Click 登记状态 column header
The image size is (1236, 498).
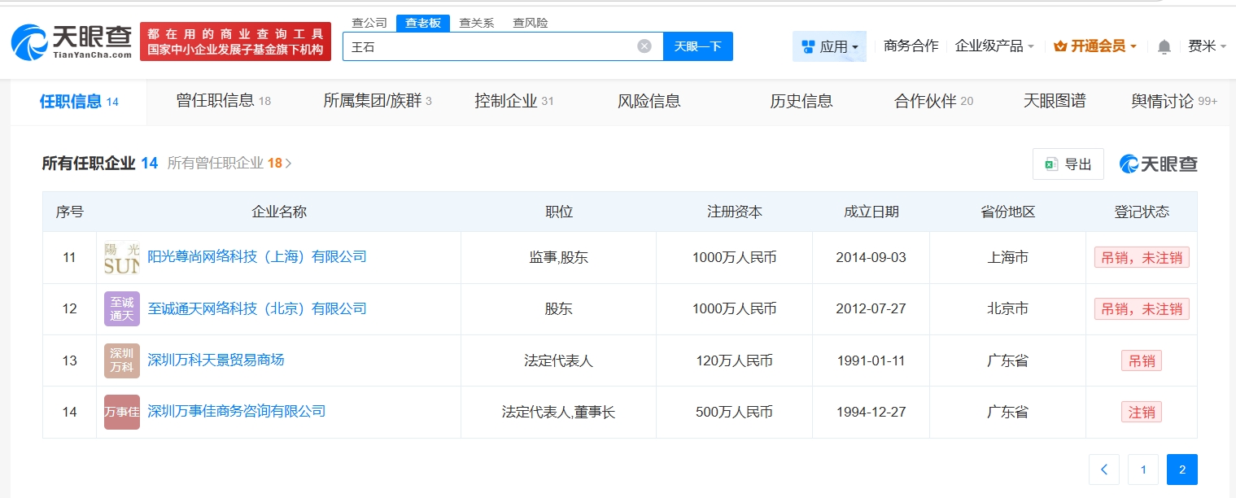(1141, 212)
